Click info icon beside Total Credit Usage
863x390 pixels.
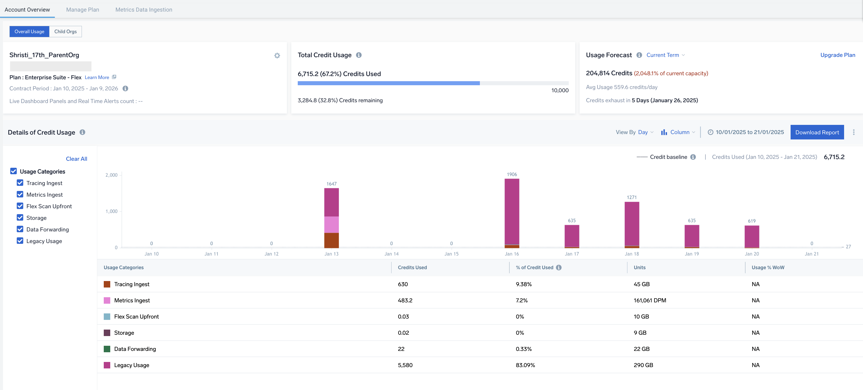[x=359, y=55]
